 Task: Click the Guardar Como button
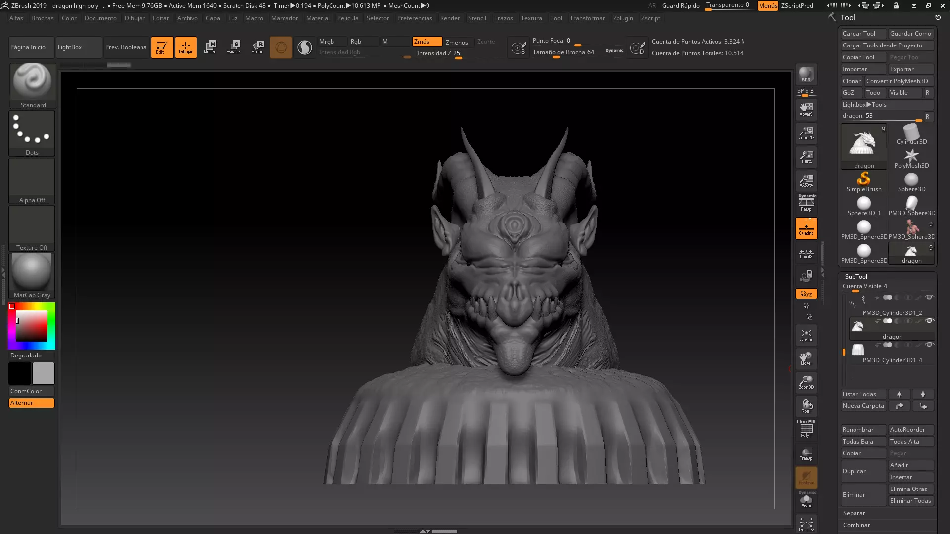click(x=910, y=34)
